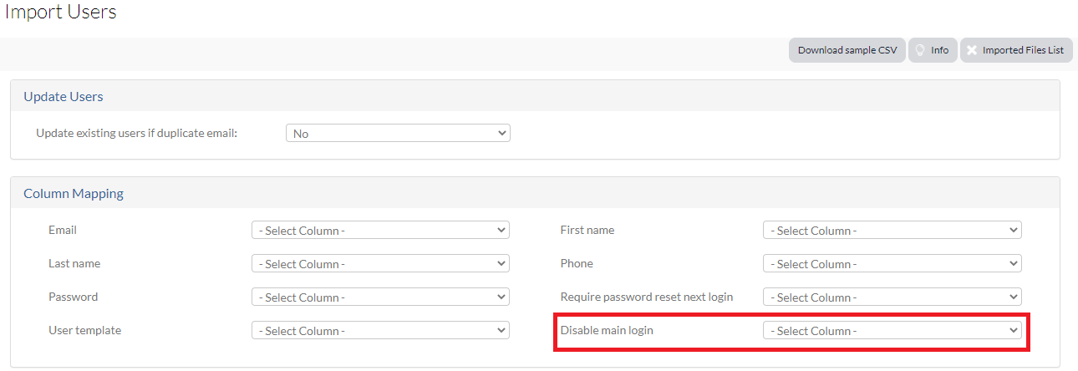Click the Column Mapping section header
1078x371 pixels.
click(74, 193)
